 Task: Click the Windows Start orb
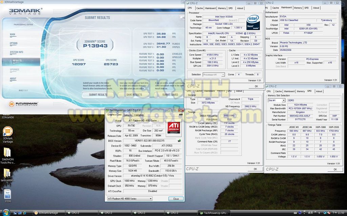[6, 213]
